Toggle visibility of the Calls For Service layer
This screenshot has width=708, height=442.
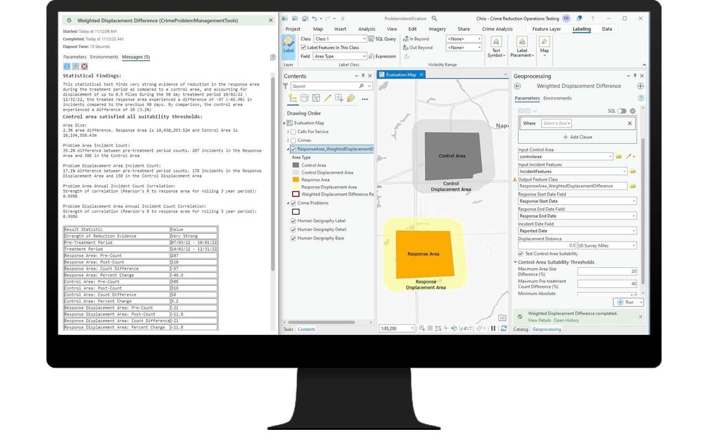pos(293,131)
